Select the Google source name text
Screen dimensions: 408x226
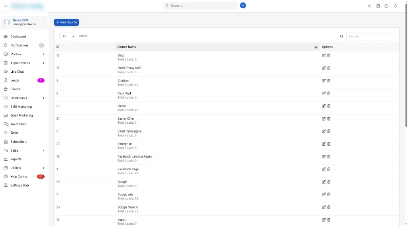[122, 182]
